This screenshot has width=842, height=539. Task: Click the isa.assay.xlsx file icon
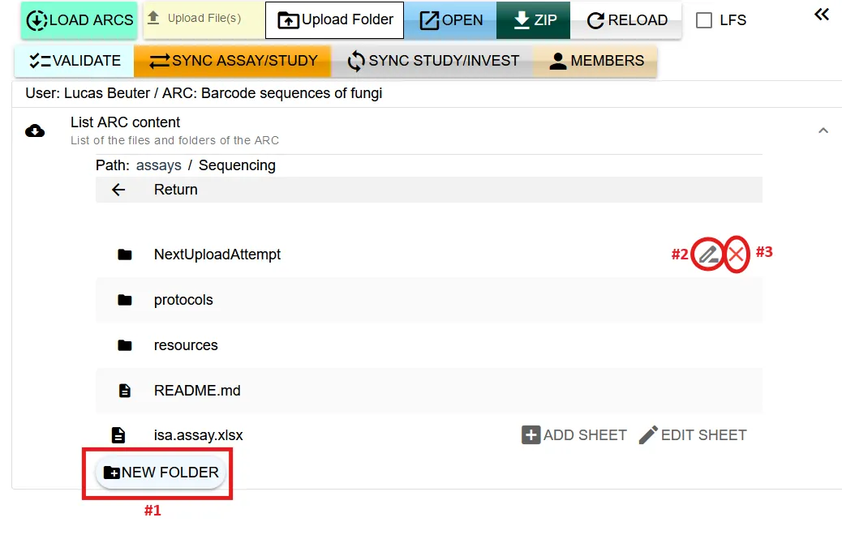(118, 435)
